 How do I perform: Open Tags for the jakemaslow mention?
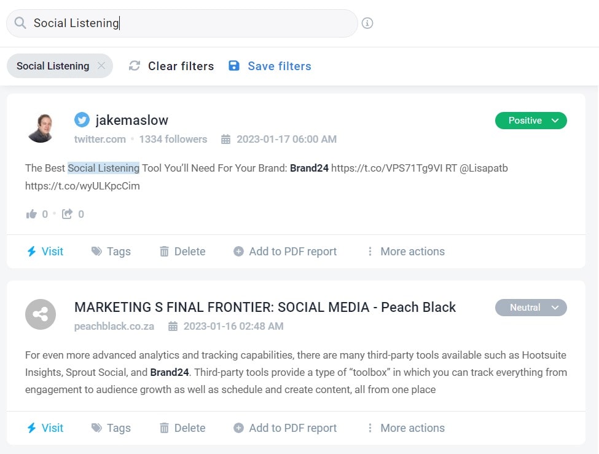tap(111, 251)
